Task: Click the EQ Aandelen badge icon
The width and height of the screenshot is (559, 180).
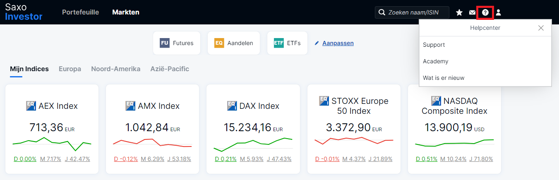Action: (219, 43)
